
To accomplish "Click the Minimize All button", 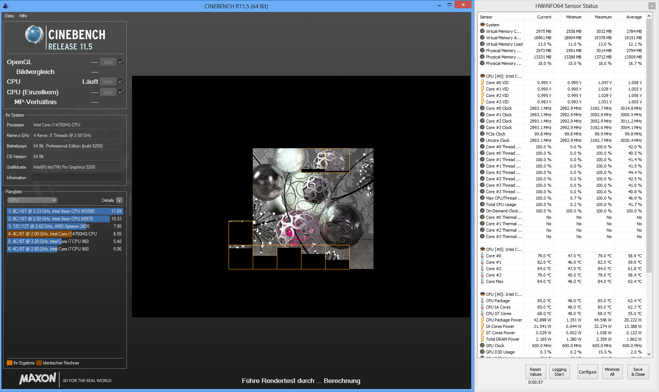I will click(612, 372).
